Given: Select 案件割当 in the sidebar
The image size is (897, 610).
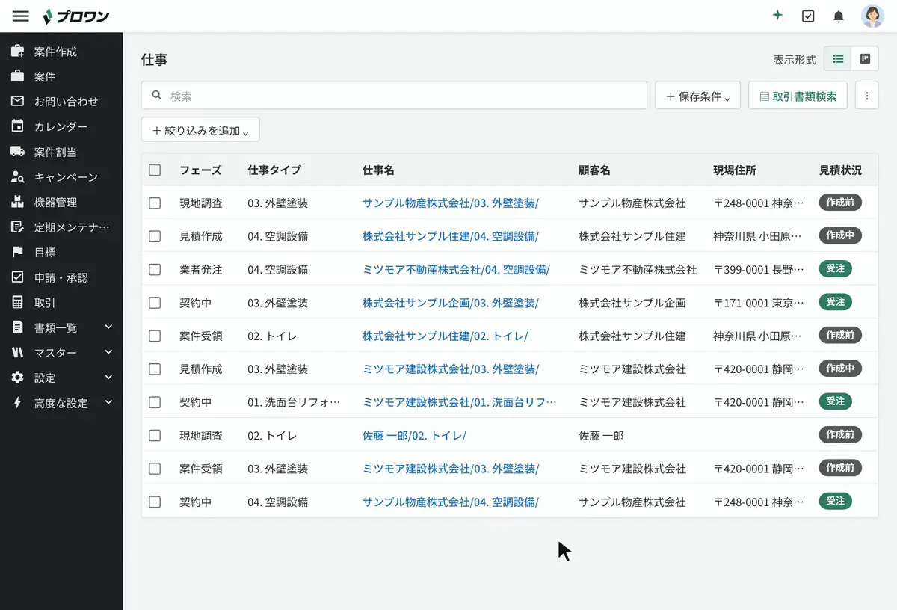Looking at the screenshot, I should point(55,152).
